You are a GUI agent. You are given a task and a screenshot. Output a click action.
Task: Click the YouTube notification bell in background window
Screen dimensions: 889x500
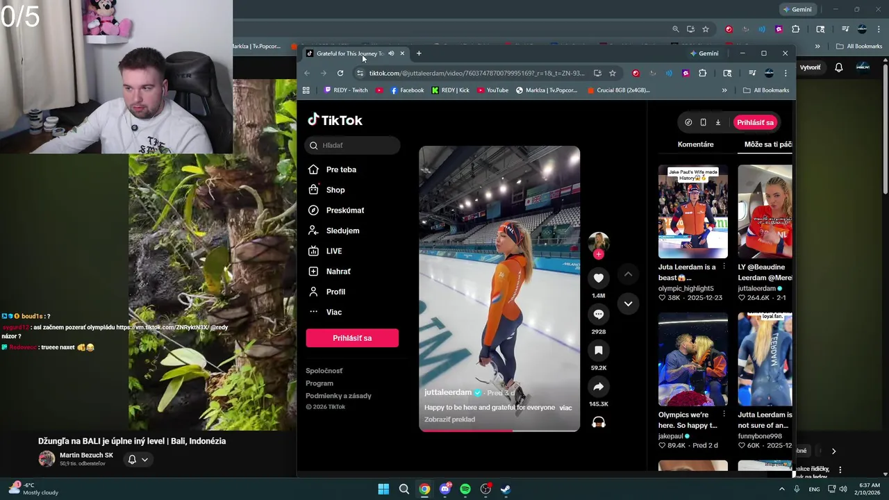(839, 67)
